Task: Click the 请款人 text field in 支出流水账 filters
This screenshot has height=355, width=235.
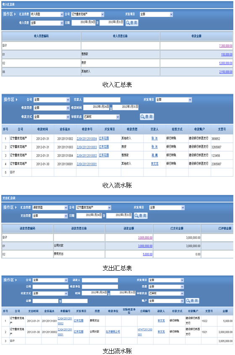Action: 100,280
